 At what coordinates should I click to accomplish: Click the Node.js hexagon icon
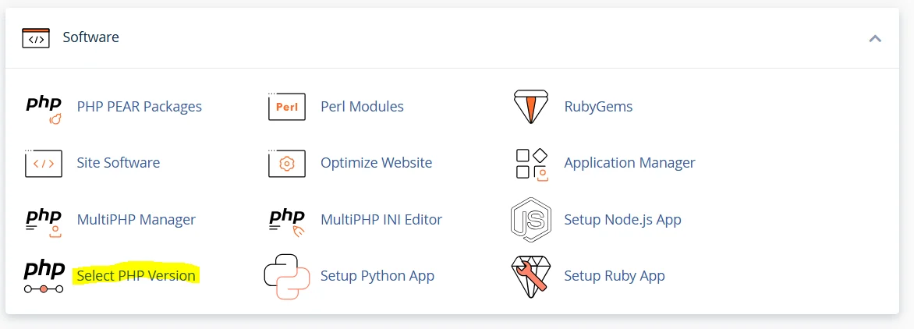(x=531, y=220)
